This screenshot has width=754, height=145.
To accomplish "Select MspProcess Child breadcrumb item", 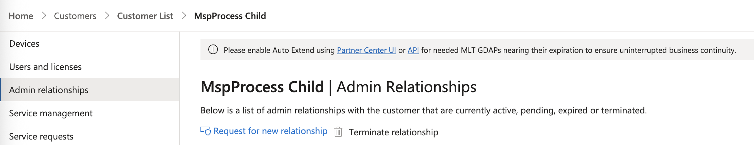I will click(x=230, y=16).
